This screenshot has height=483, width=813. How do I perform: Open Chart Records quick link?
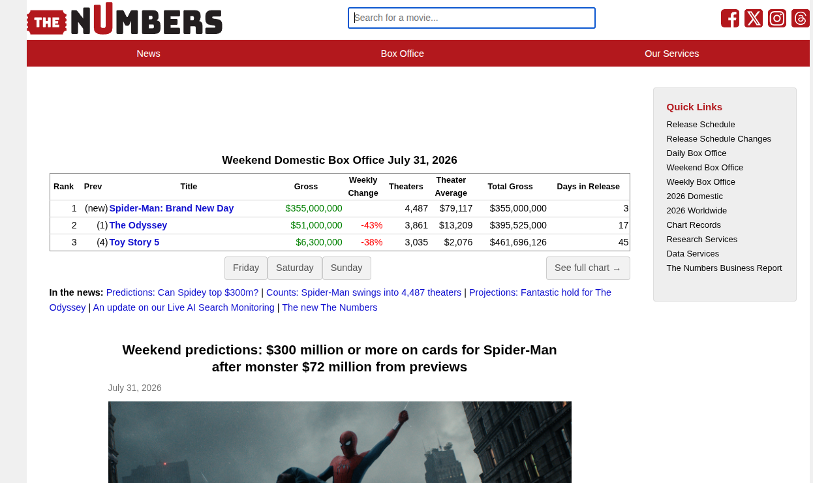(694, 225)
